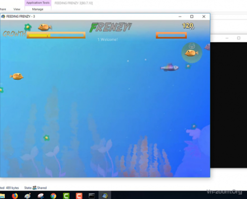247x199 pixels.
Task: Click the green flower near the seabed
Action: click(46, 137)
